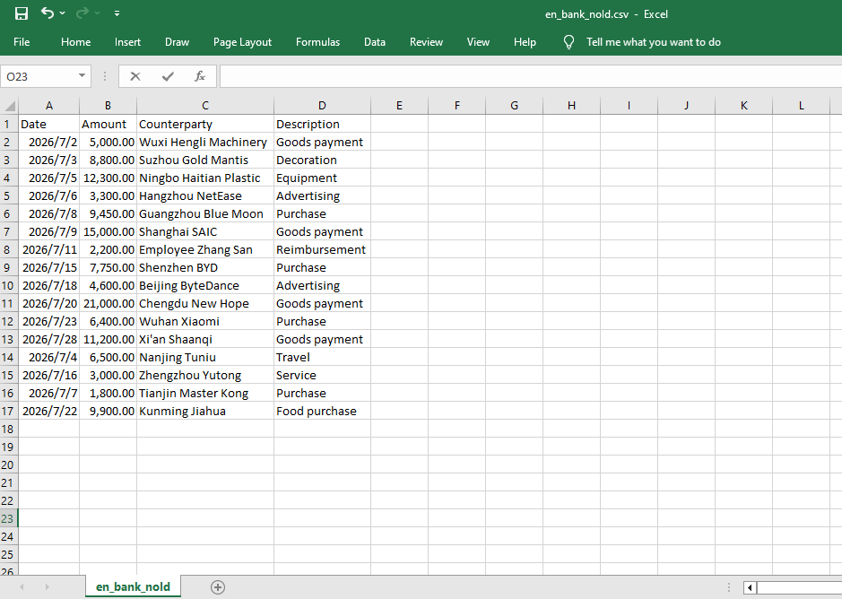Viewport: 842px width, 599px height.
Task: Click the lightbulb Tell Me icon
Action: [569, 42]
